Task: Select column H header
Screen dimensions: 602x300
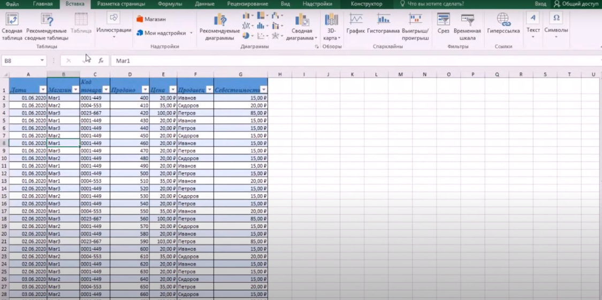Action: click(x=279, y=74)
